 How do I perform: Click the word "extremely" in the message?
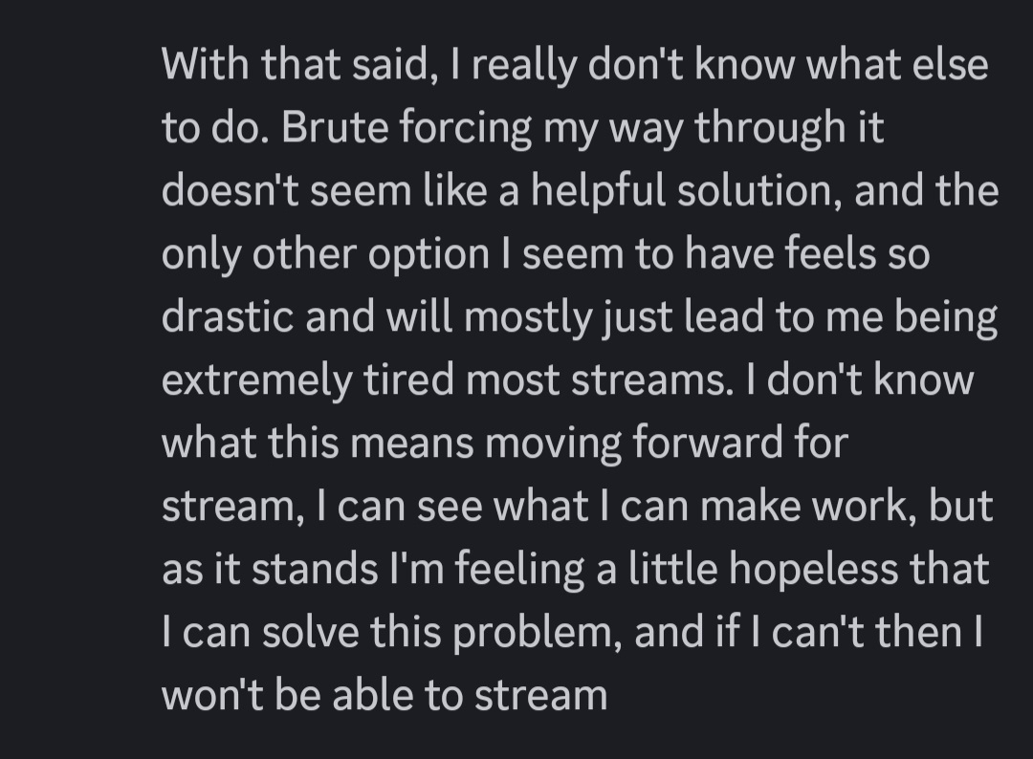[x=255, y=380]
